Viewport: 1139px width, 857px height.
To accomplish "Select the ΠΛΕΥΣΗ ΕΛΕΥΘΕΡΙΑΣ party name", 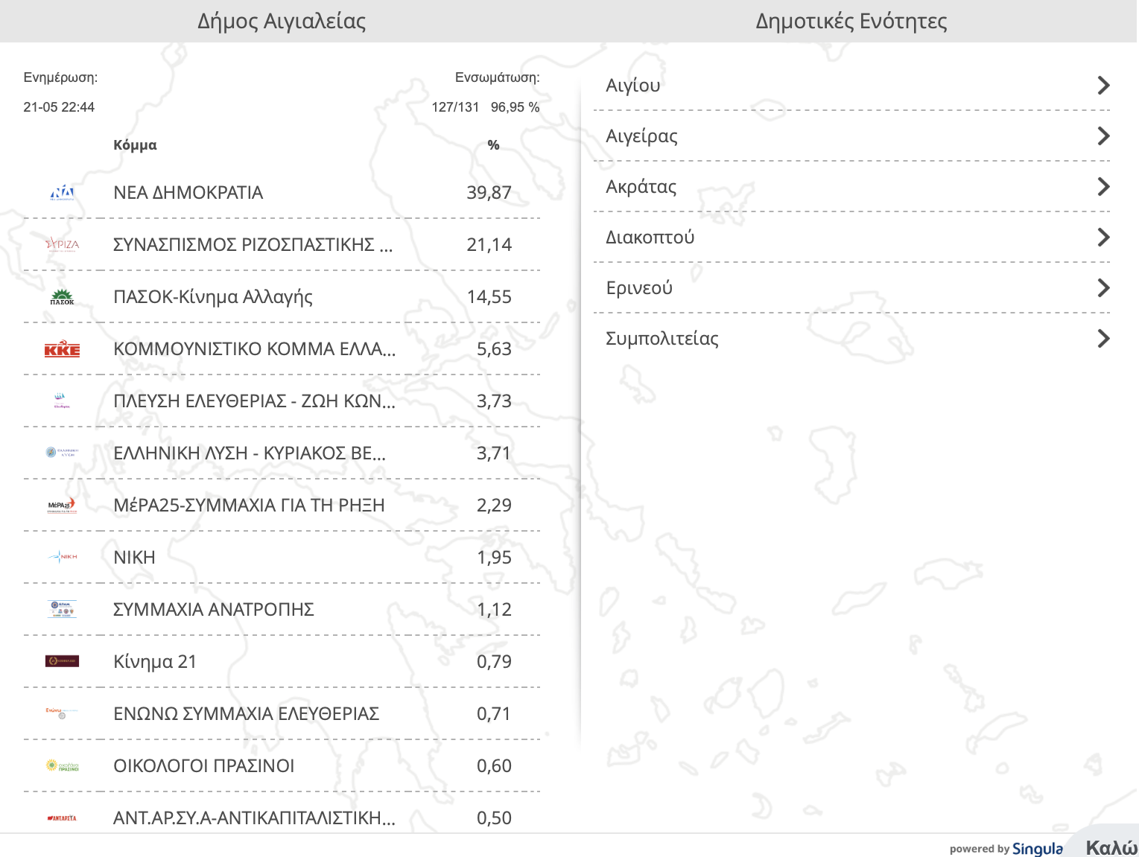I will tap(255, 401).
